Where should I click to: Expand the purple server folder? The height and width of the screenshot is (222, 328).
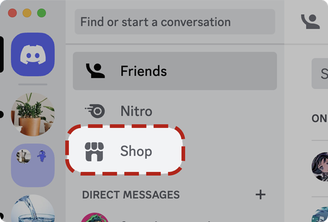pyautogui.click(x=33, y=165)
